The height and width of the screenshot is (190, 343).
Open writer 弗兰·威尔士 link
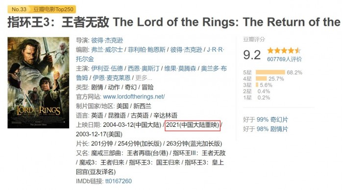point(107,49)
